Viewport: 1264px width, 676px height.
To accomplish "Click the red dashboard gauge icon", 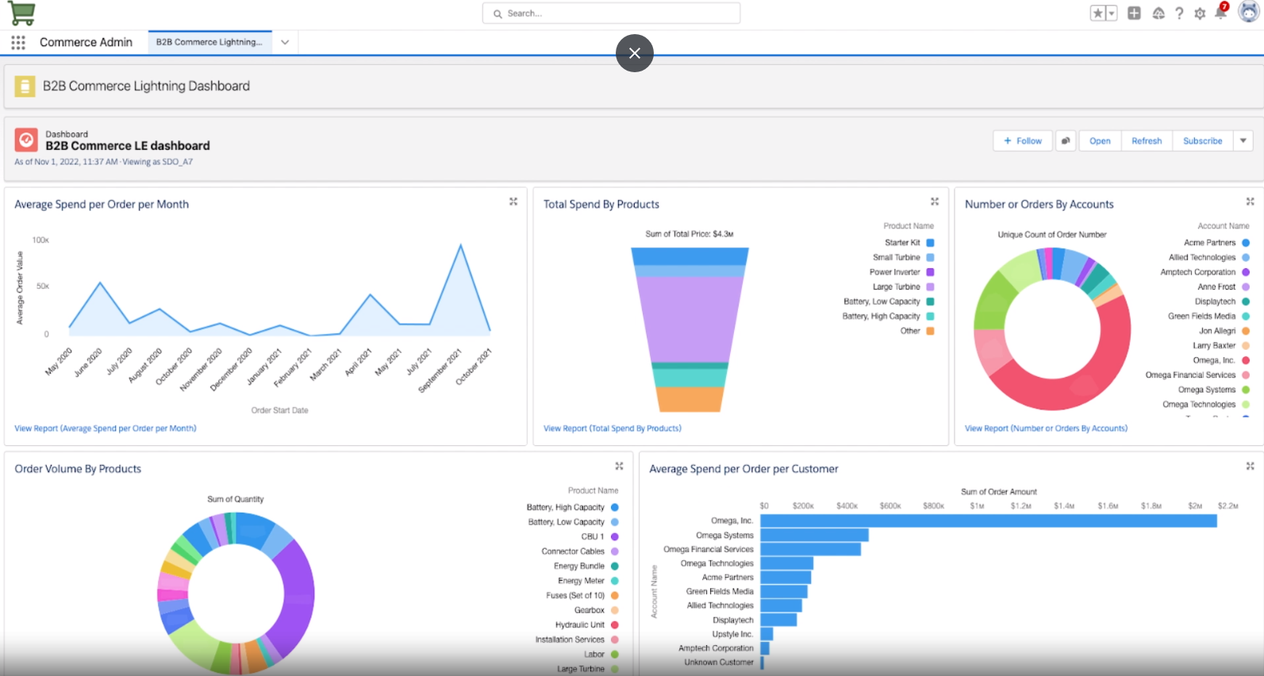I will [x=26, y=140].
